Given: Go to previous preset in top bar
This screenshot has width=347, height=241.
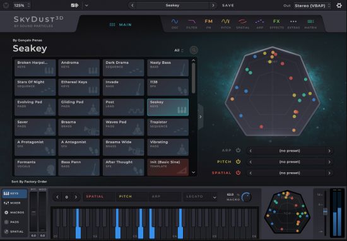Looking at the screenshot, I should (132, 5).
